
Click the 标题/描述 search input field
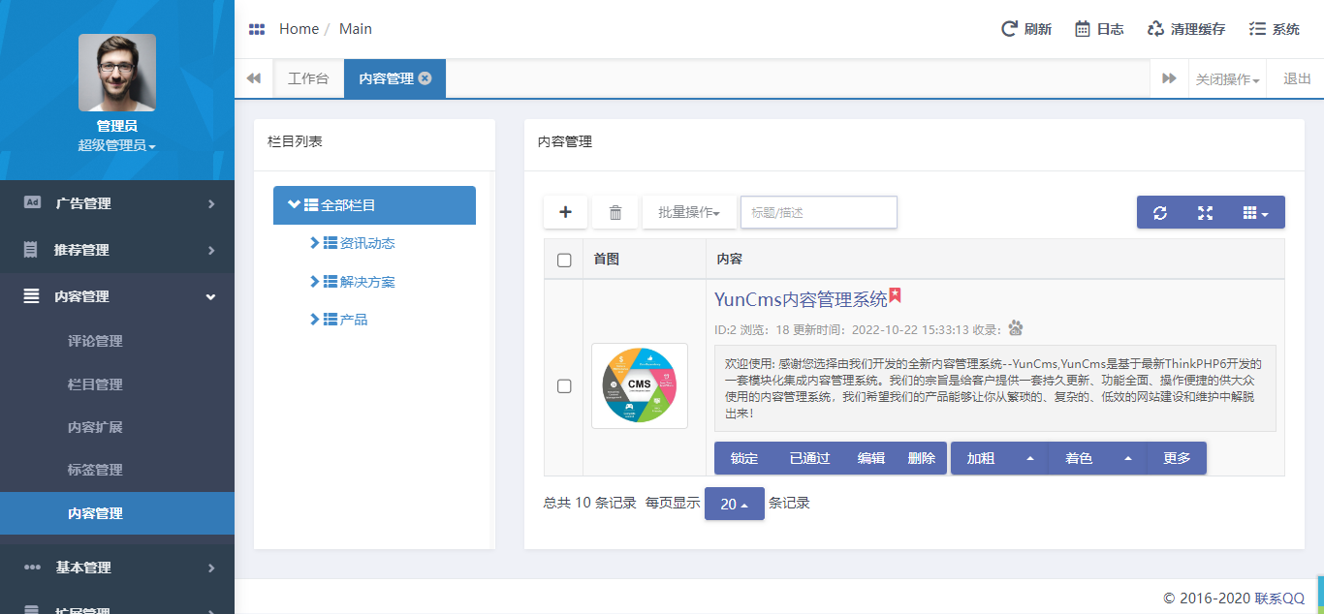(x=818, y=211)
